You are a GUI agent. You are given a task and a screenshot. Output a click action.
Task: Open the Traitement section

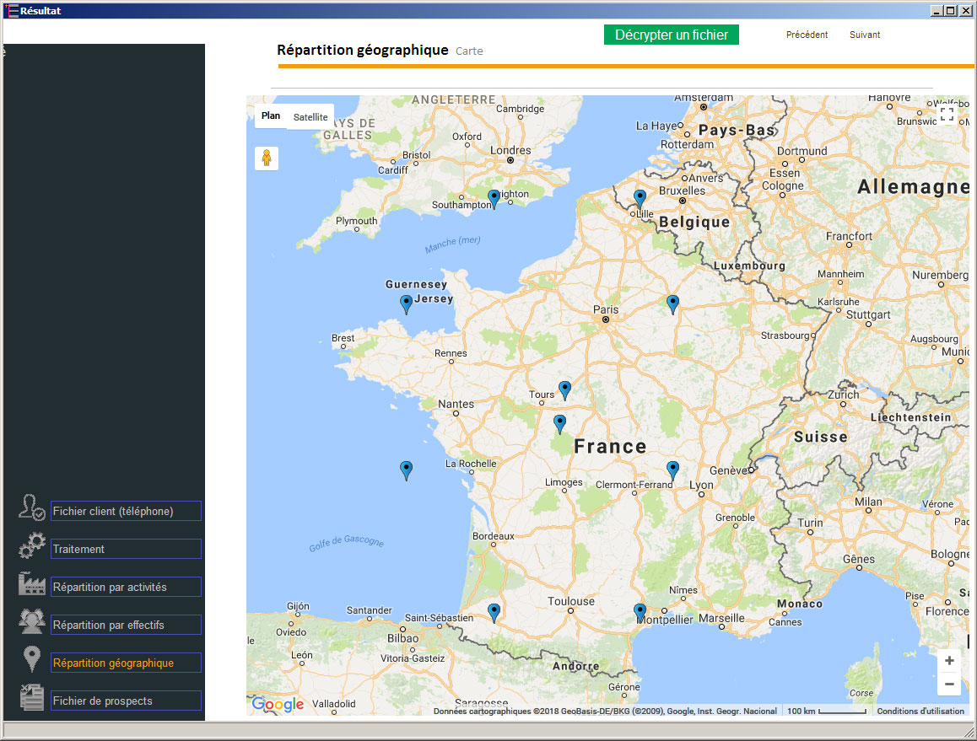click(x=126, y=549)
